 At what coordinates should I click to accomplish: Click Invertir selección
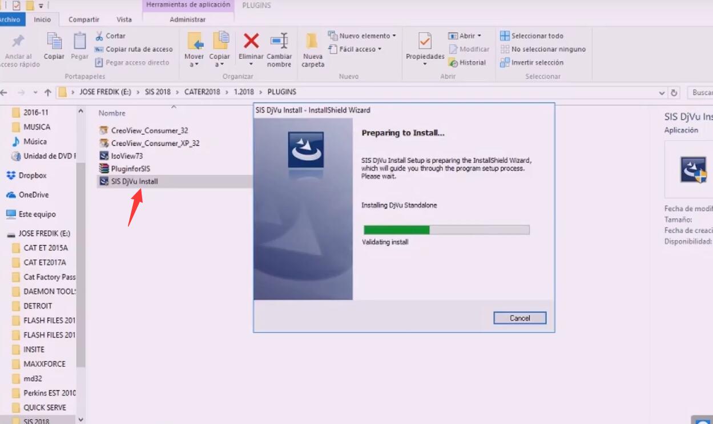click(x=532, y=62)
